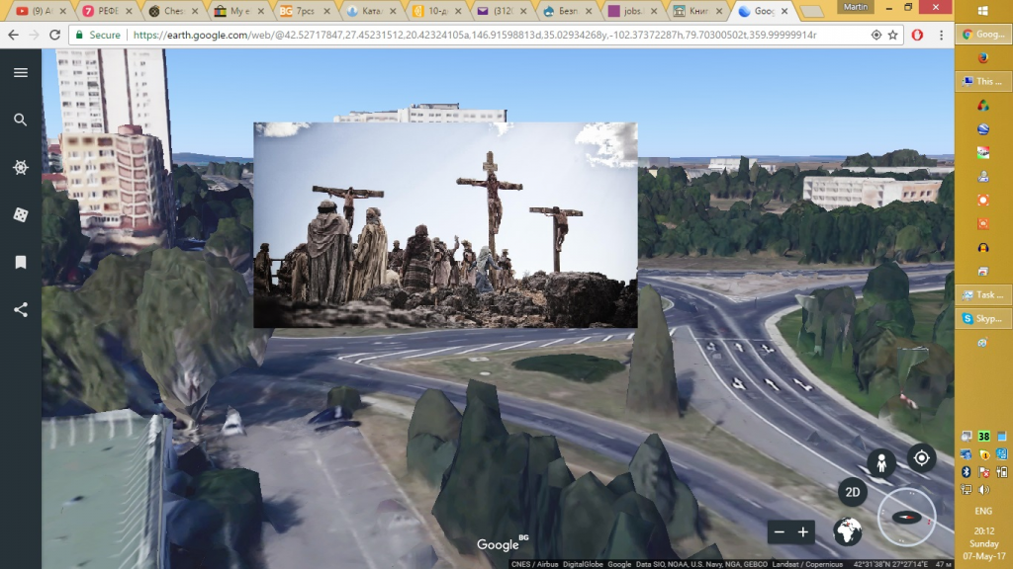Viewport: 1013px width, 569px height.
Task: Switch to the 'Безп' tab
Action: point(567,11)
